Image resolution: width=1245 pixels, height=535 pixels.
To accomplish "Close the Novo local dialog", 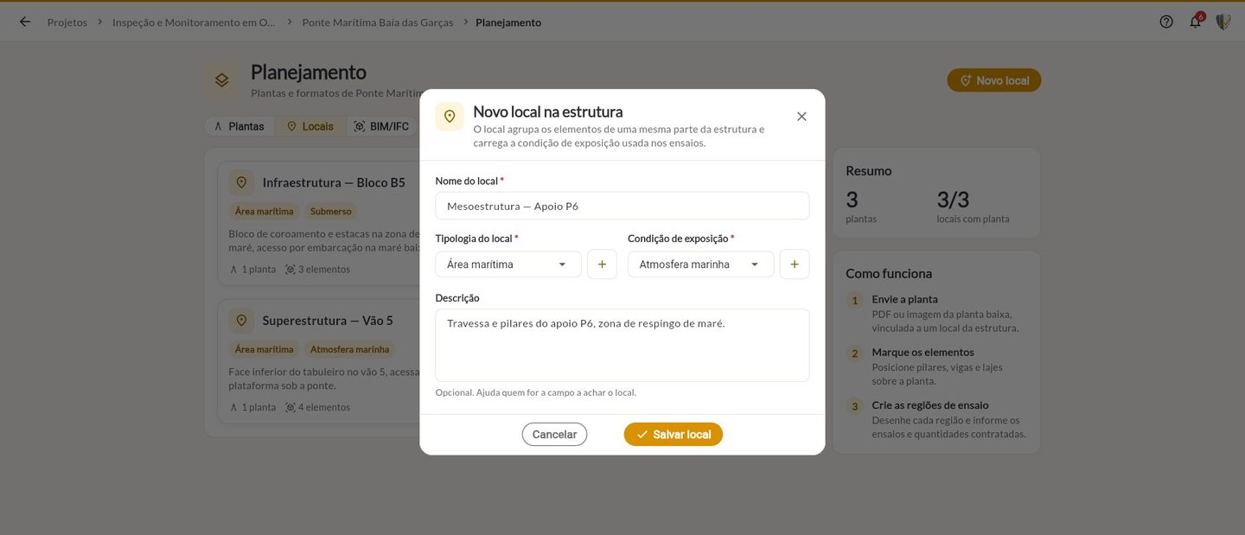I will [x=801, y=116].
